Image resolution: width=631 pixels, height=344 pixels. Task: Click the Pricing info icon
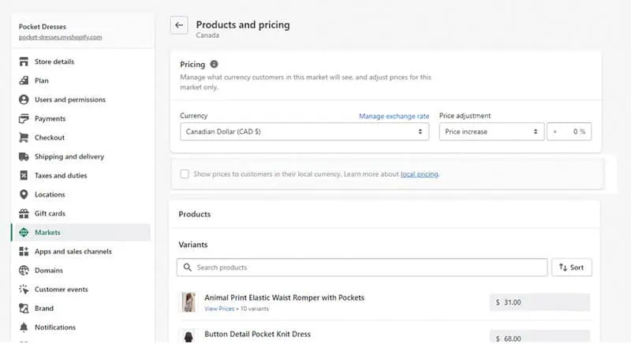[x=214, y=64]
